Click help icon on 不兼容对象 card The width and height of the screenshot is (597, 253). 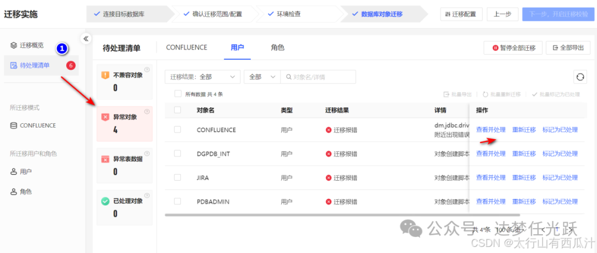coord(147,70)
